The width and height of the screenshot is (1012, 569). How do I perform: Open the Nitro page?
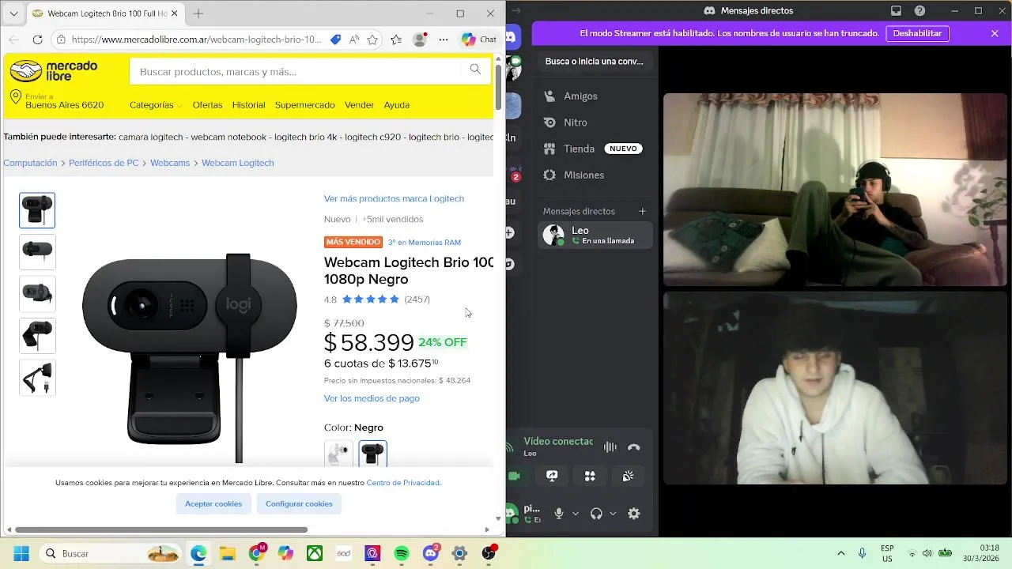coord(594,122)
